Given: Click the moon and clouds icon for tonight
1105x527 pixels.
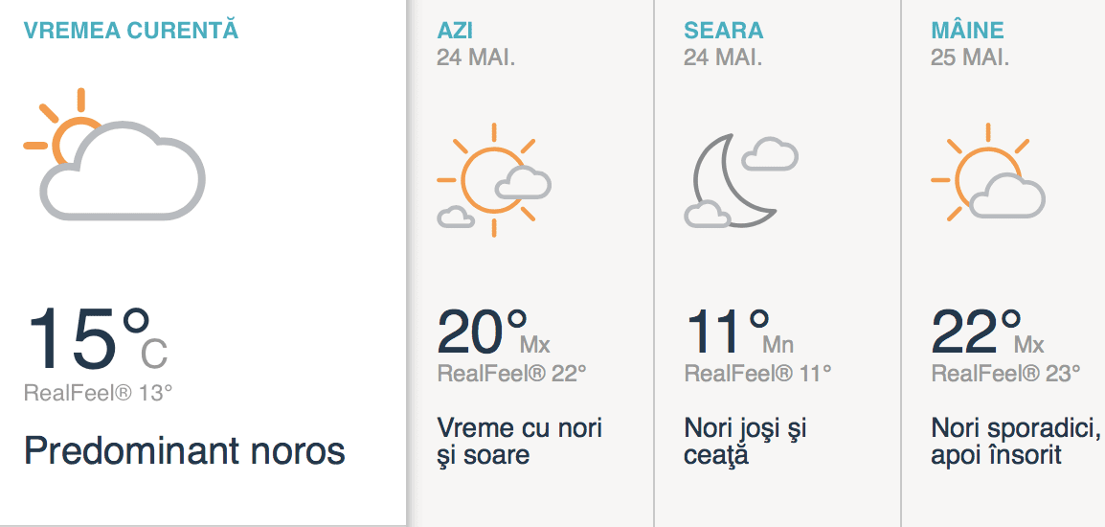Looking at the screenshot, I should (741, 180).
